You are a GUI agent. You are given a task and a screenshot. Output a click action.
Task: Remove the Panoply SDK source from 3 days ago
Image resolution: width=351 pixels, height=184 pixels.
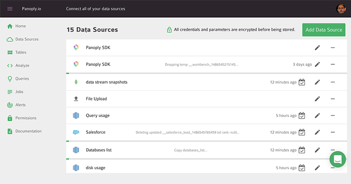[333, 64]
